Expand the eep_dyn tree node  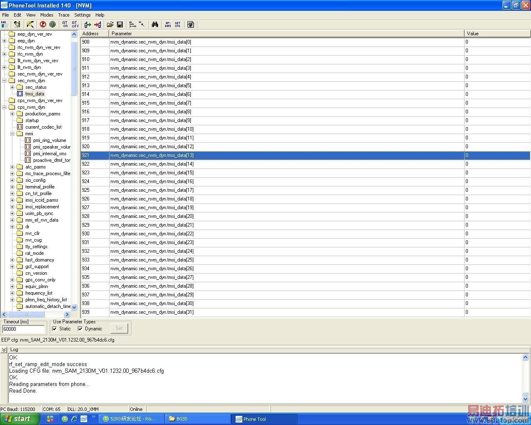coord(4,41)
